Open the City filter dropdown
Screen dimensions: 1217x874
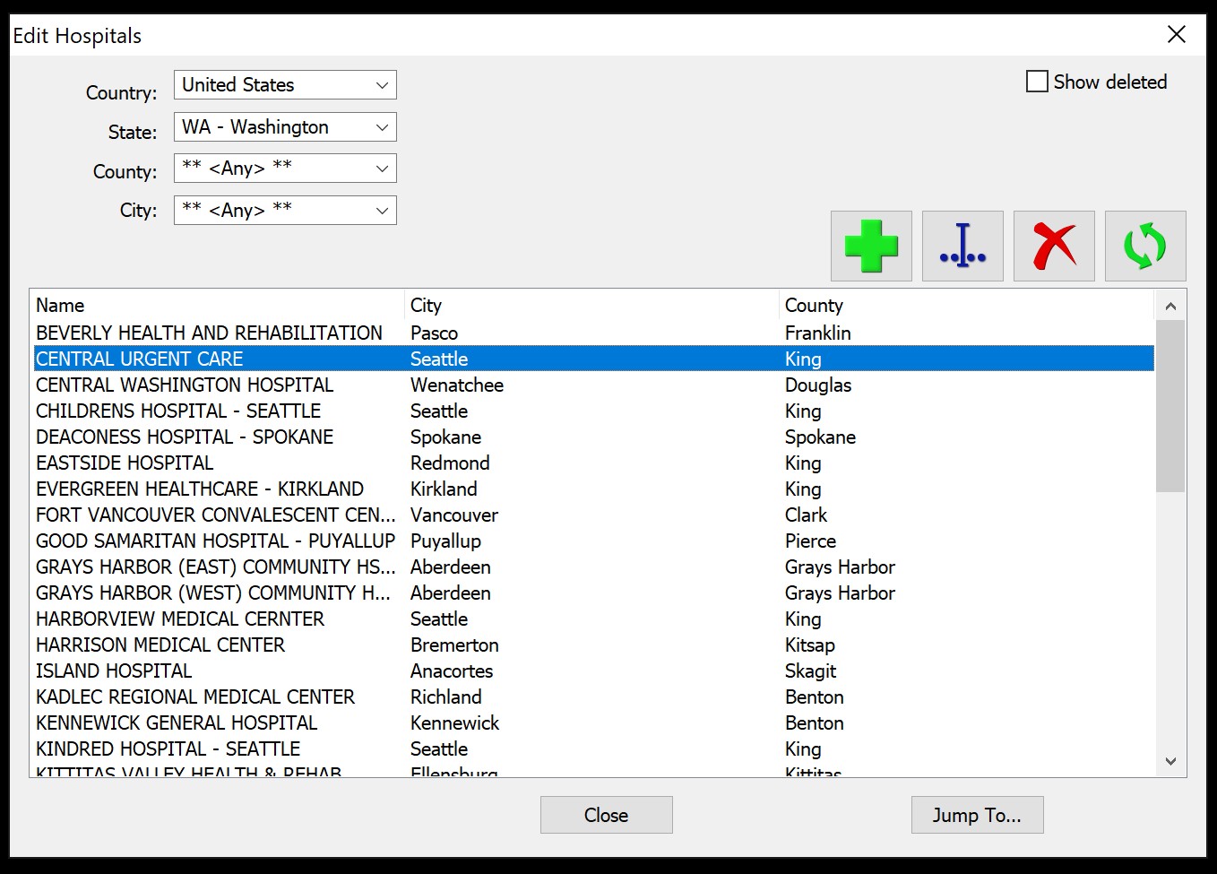pyautogui.click(x=285, y=211)
